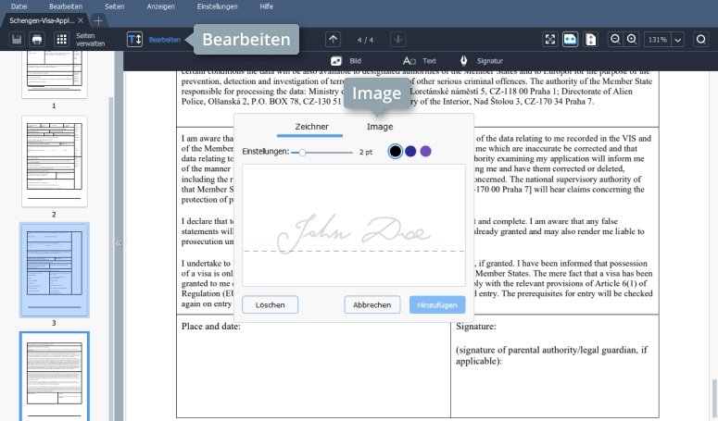718x421 pixels.
Task: Select the purple pen color
Action: (425, 152)
